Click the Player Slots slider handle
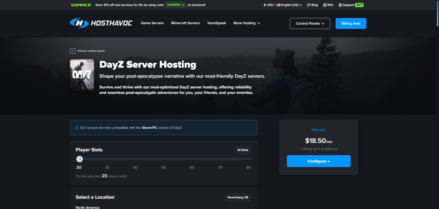 pyautogui.click(x=79, y=159)
